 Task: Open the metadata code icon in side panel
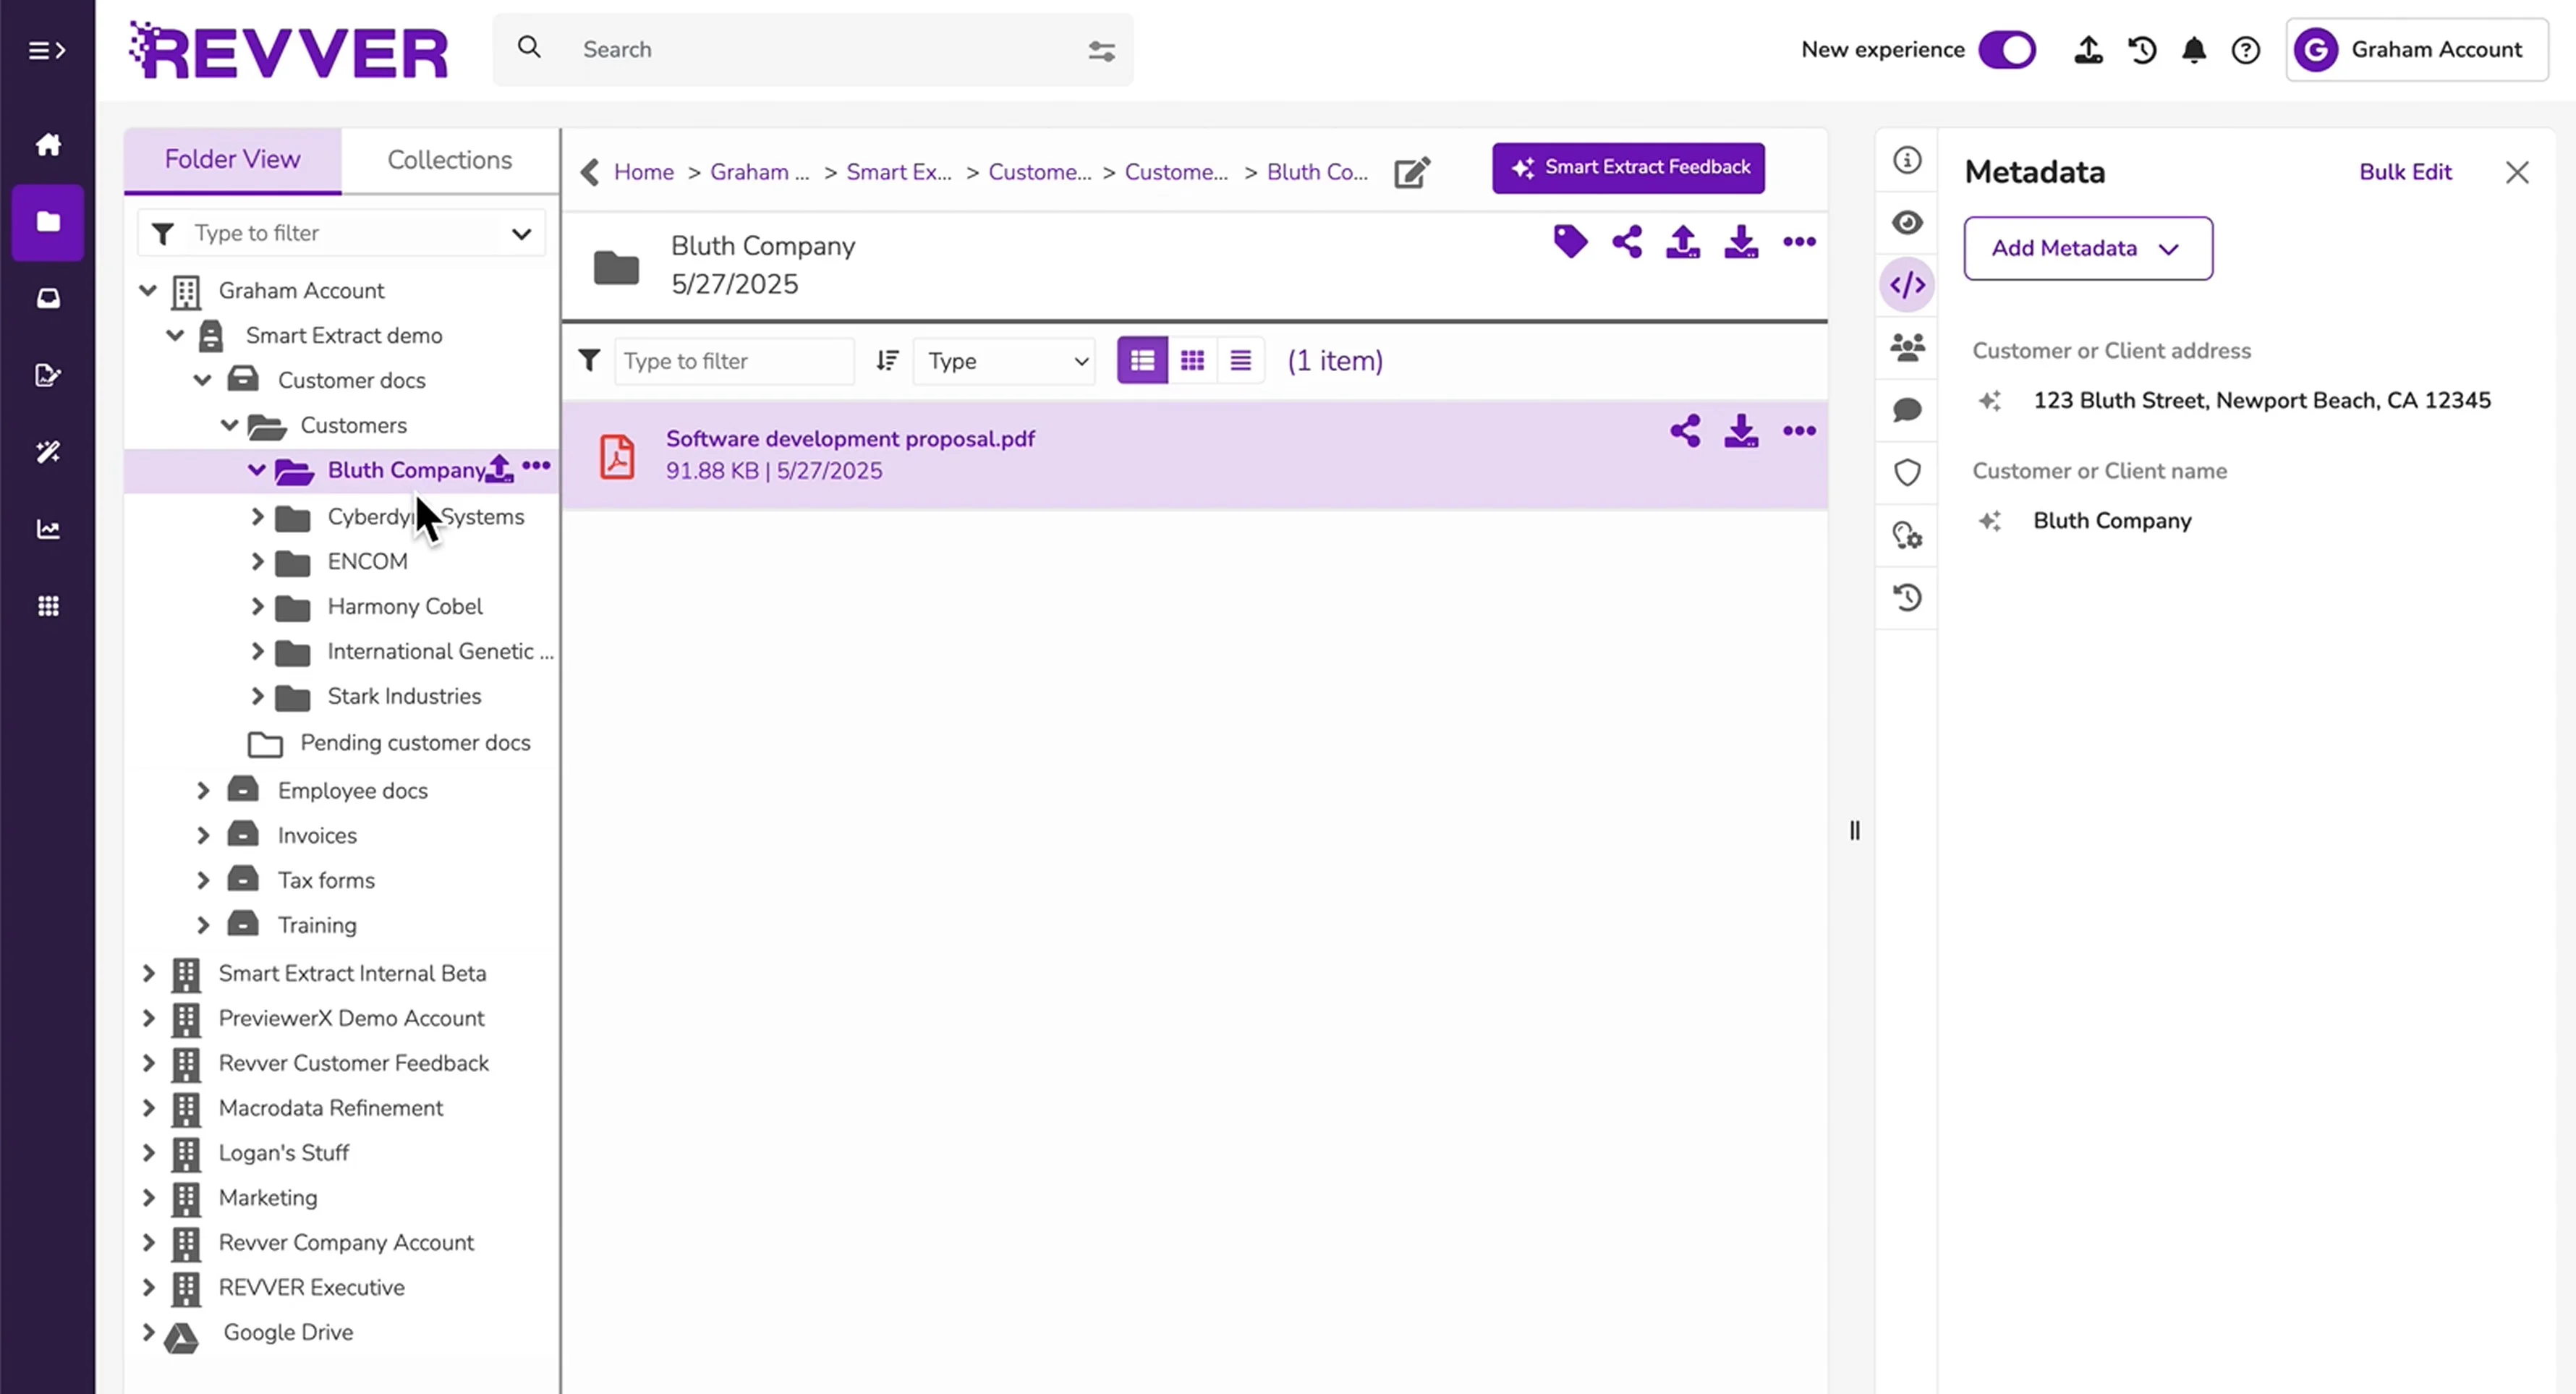1907,285
